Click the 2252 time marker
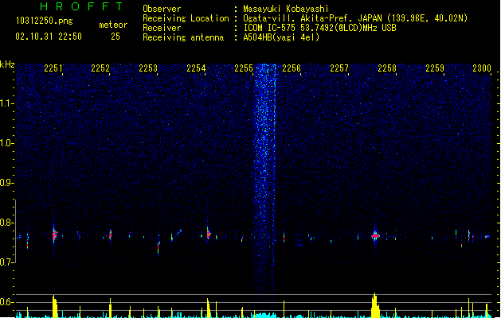The height and width of the screenshot is (318, 501). 100,68
